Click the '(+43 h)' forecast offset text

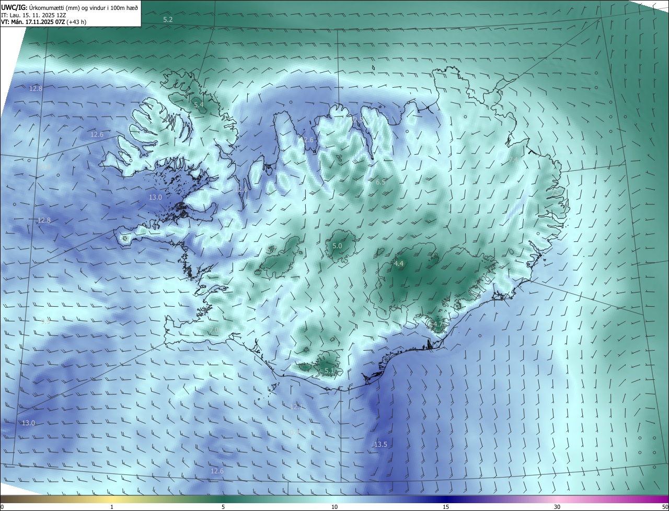pyautogui.click(x=76, y=22)
